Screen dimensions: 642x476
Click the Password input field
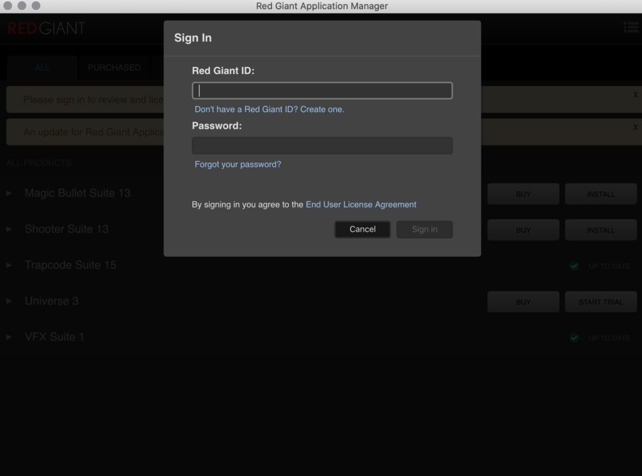click(x=322, y=146)
